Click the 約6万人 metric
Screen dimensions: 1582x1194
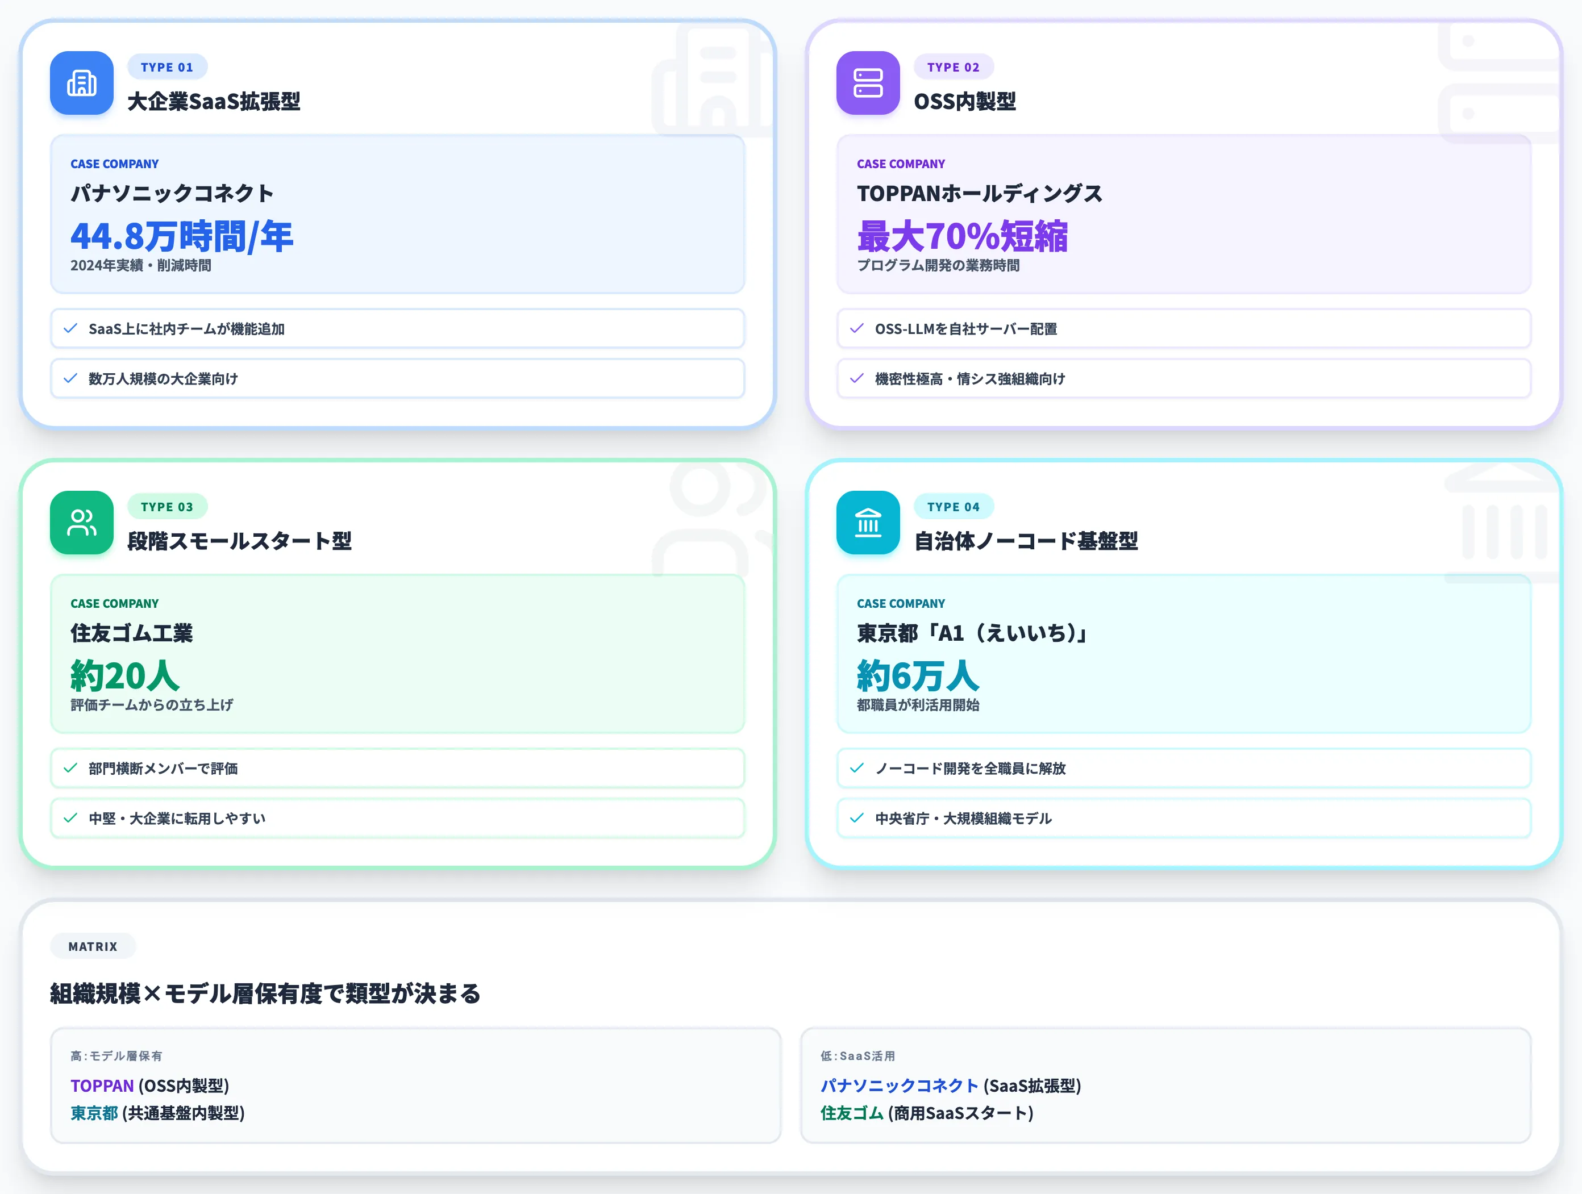point(918,677)
